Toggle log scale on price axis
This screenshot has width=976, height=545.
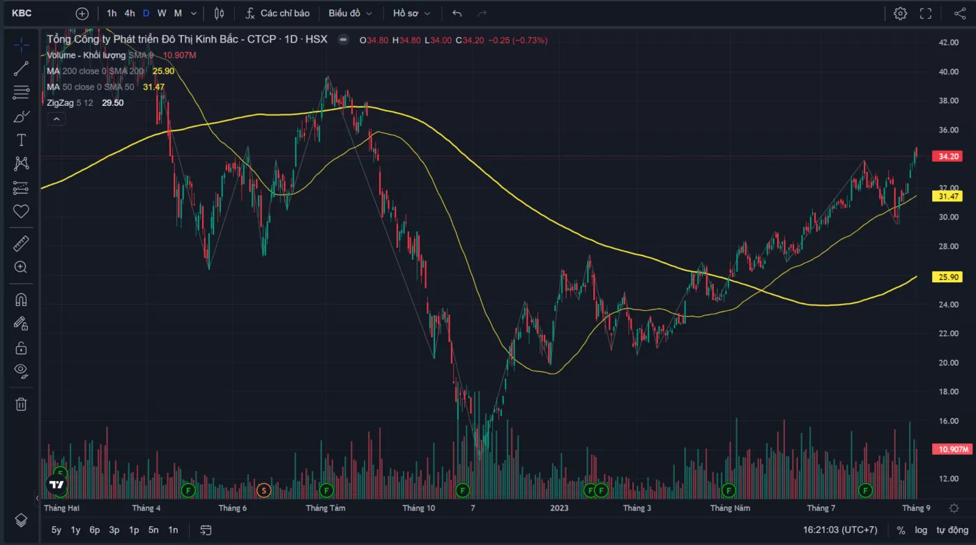pos(921,530)
